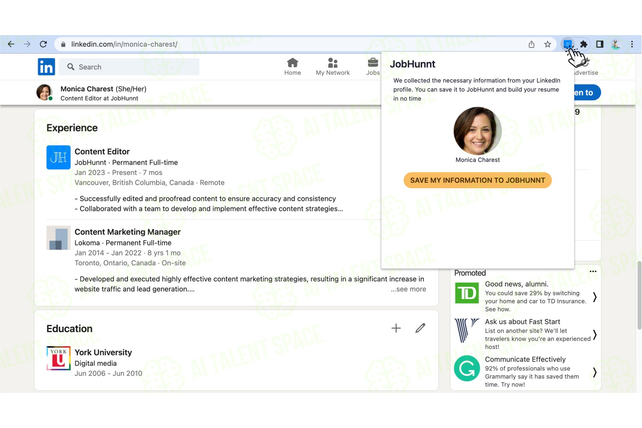Viewport: 642px width, 428px height.
Task: Click the Fast Start ad logo
Action: pyautogui.click(x=467, y=330)
